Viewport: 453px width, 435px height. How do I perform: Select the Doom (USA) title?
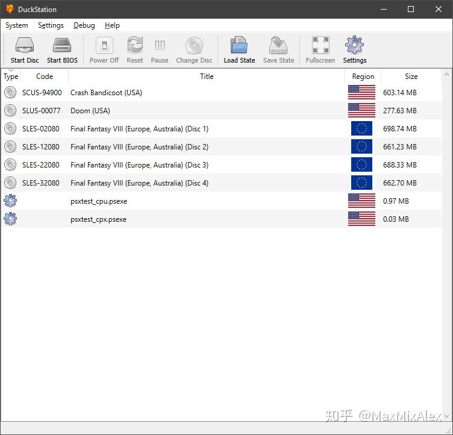(90, 111)
